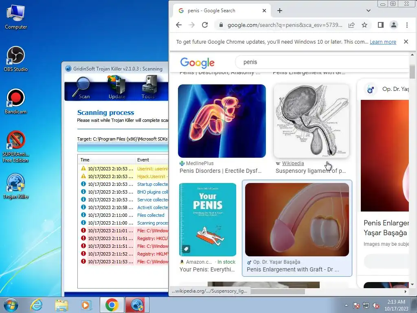This screenshot has width=417, height=313.
Task: Show hidden tray icons arrow
Action: (346, 305)
